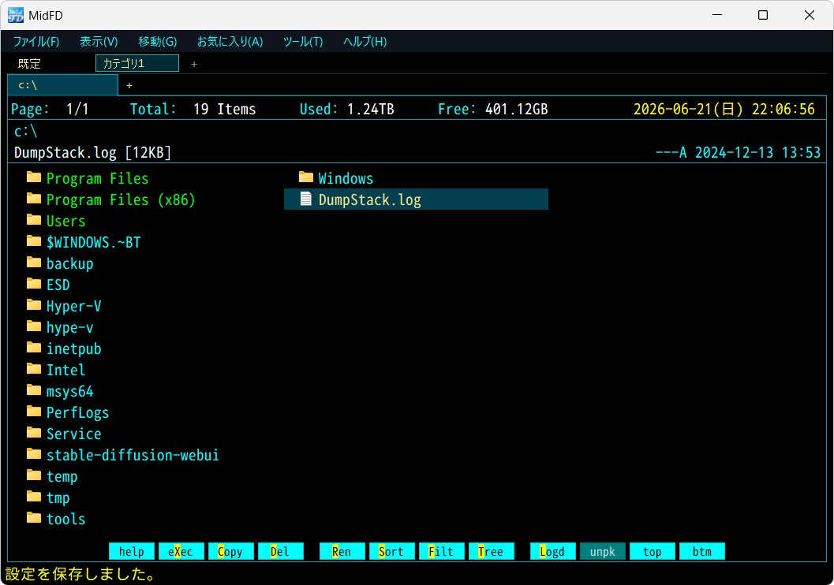The height and width of the screenshot is (585, 834).
Task: Select the Users folder name
Action: (x=66, y=221)
